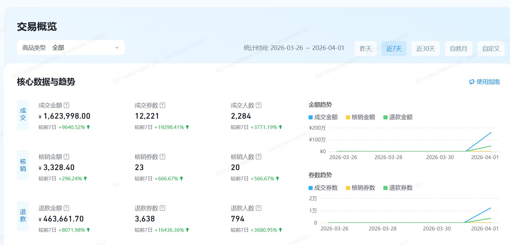Click the 使用指南 megaphone icon
This screenshot has height=245, width=510.
pyautogui.click(x=471, y=82)
